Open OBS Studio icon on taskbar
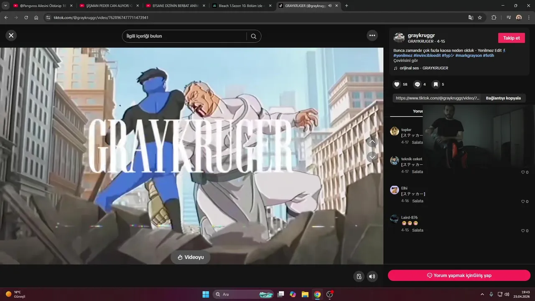The image size is (535, 301). point(330,294)
